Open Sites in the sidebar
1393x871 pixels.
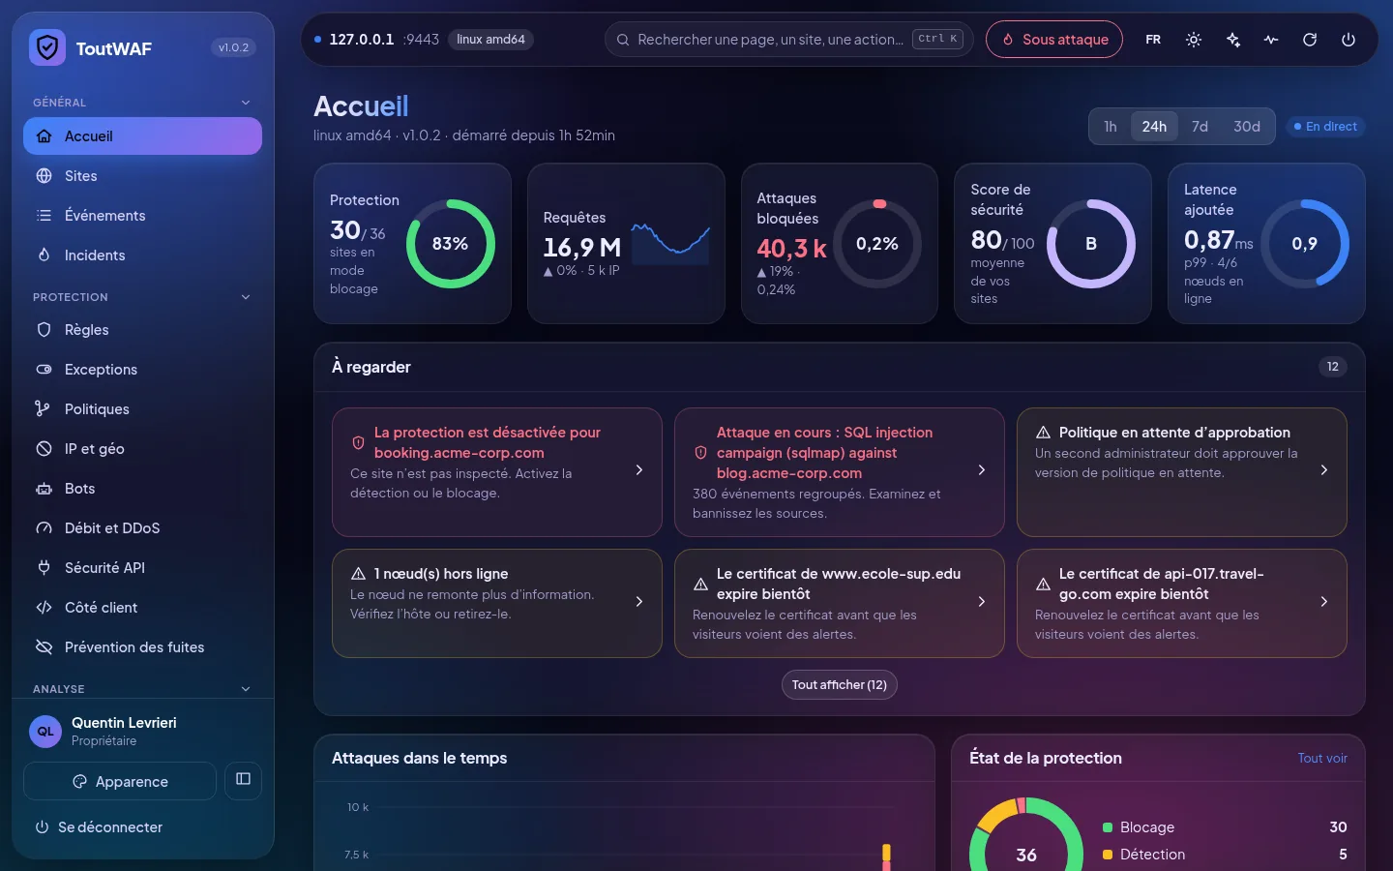[x=142, y=176]
